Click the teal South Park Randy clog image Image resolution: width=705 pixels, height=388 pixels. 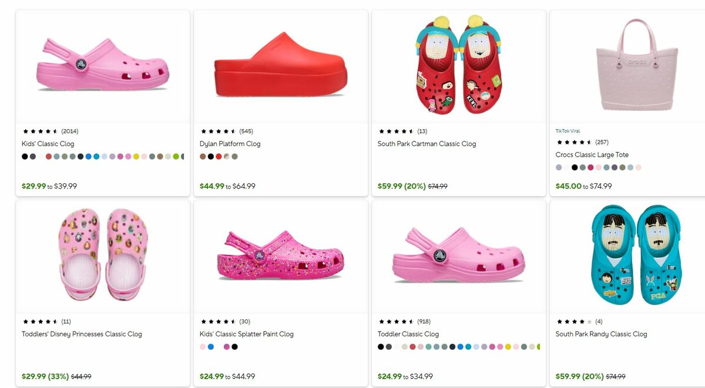pyautogui.click(x=636, y=255)
